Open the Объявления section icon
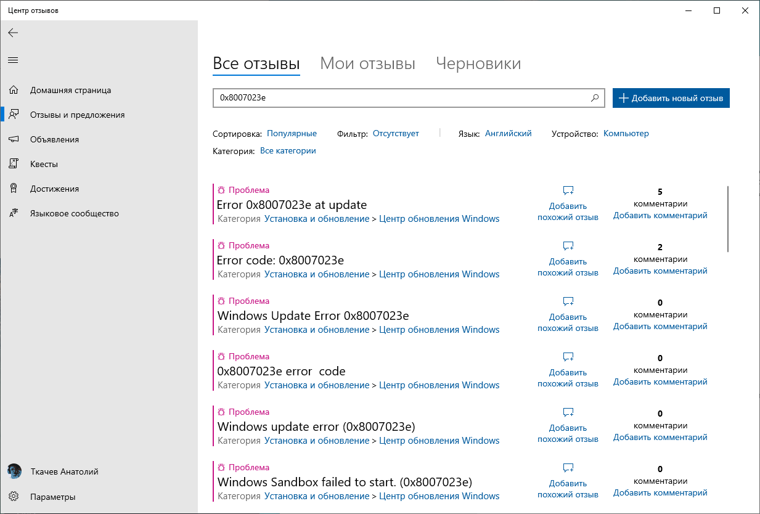The height and width of the screenshot is (514, 760). [14, 139]
